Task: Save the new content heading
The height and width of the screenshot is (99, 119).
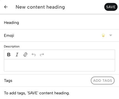Action: (x=111, y=7)
